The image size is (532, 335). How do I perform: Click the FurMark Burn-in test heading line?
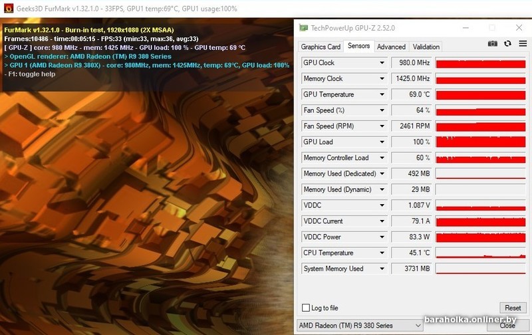[89, 30]
